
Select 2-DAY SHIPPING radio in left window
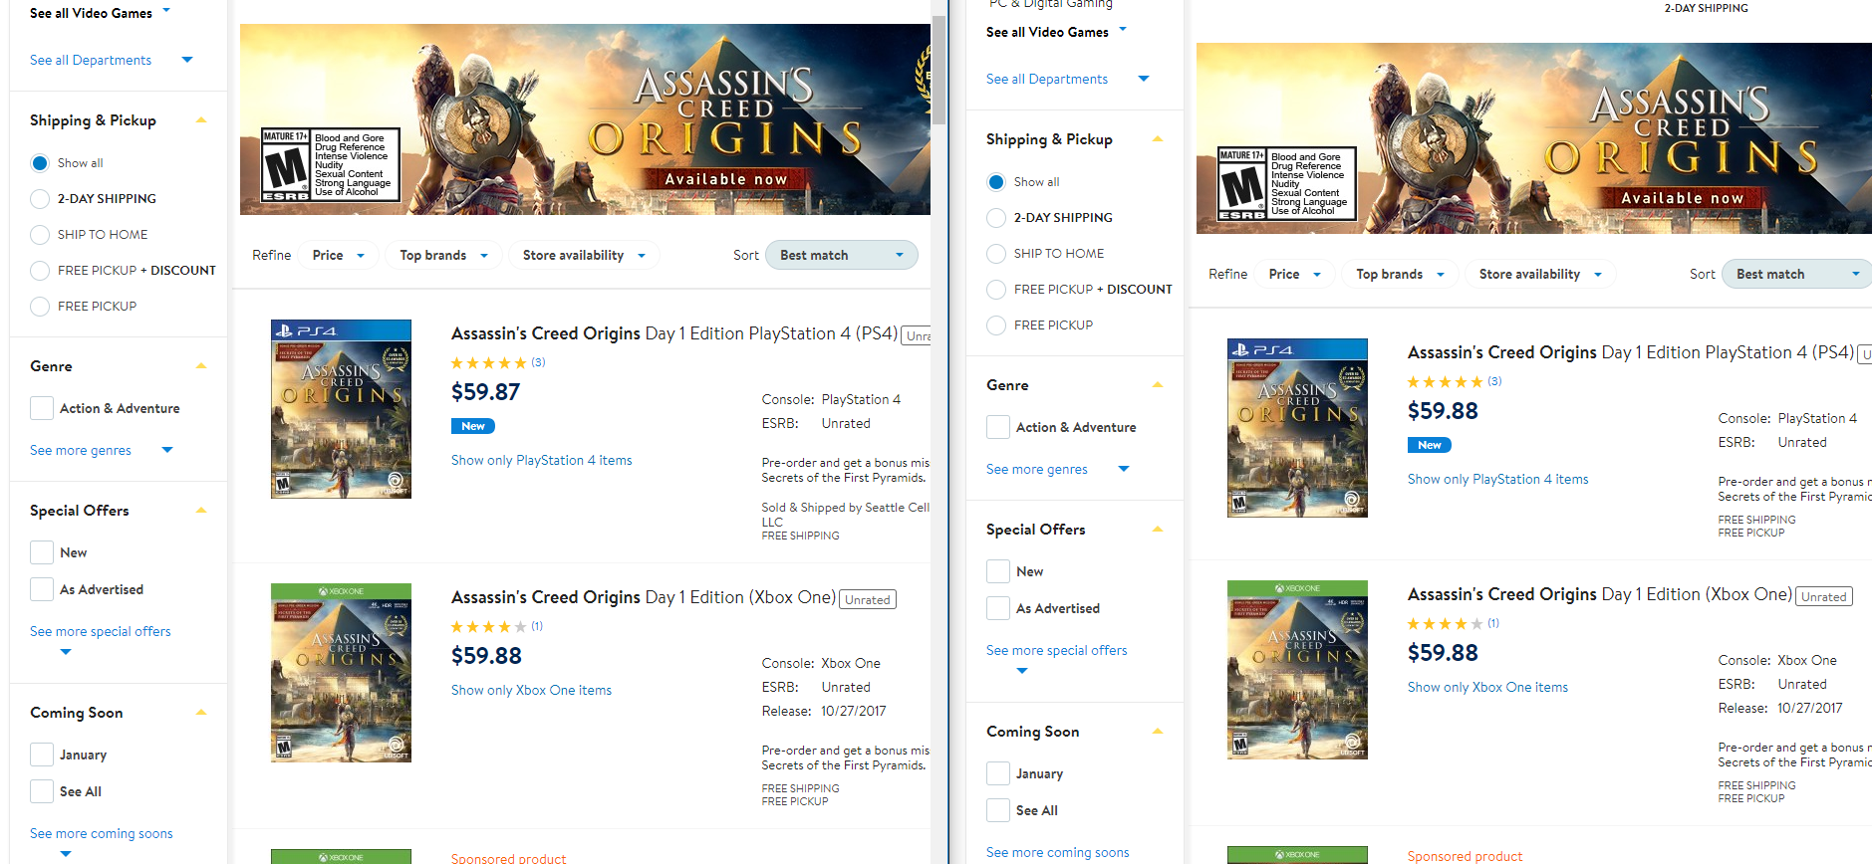(x=40, y=199)
